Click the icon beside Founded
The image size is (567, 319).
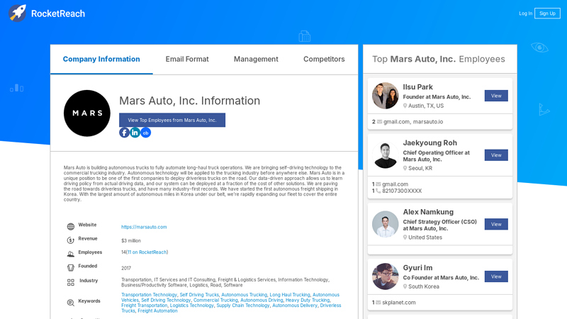pyautogui.click(x=70, y=268)
